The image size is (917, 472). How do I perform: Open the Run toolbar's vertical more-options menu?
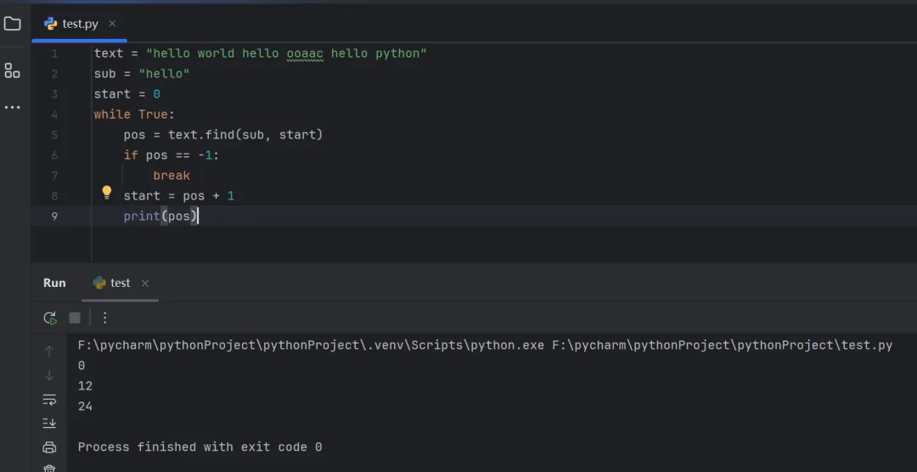click(105, 317)
